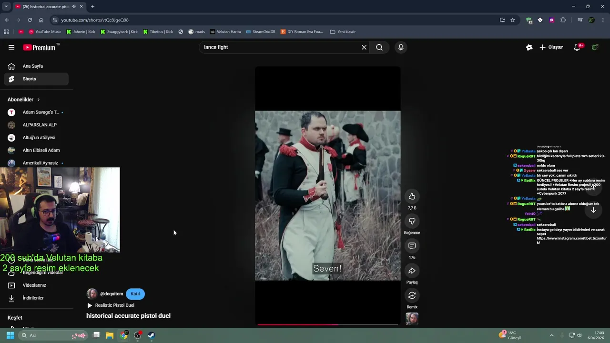
Task: Open Altuğ'un atölyesi channel
Action: point(36,138)
